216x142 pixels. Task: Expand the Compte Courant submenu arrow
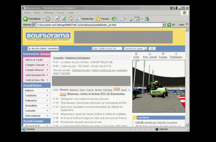point(47,65)
